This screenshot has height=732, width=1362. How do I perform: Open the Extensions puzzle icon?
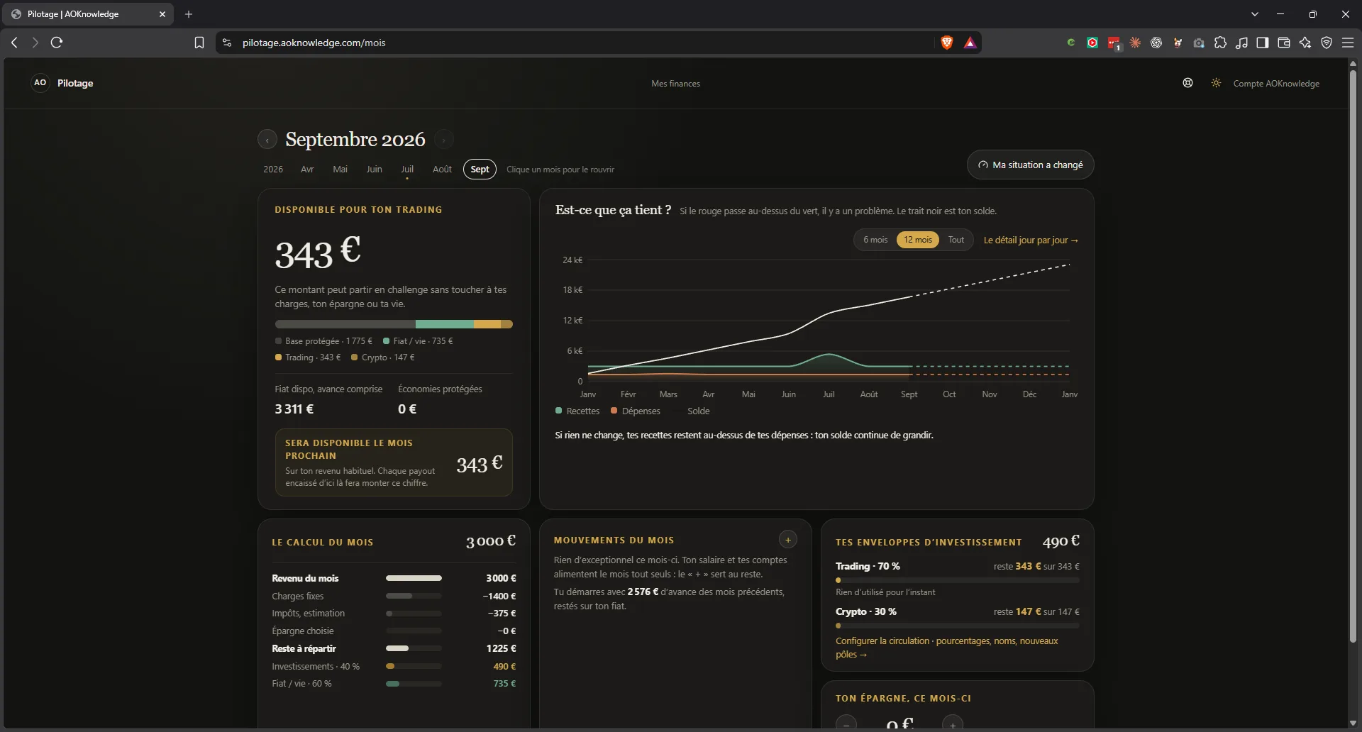pyautogui.click(x=1220, y=43)
